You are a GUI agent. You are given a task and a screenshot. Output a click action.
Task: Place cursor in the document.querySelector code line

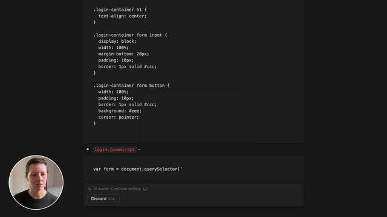138,169
